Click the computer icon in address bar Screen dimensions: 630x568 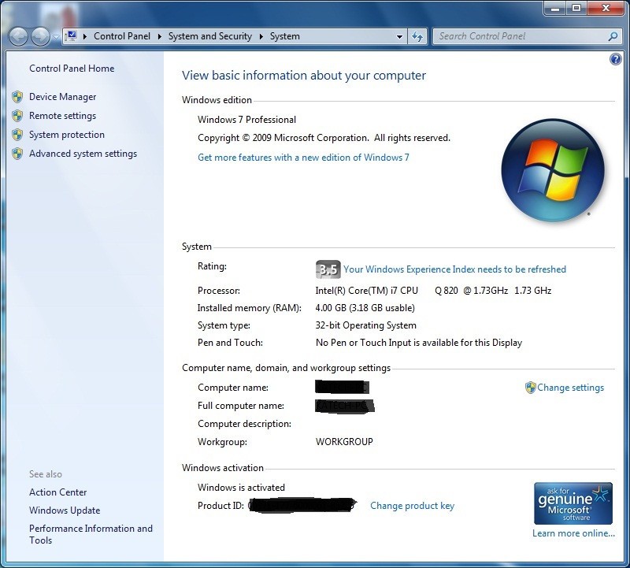click(x=71, y=36)
